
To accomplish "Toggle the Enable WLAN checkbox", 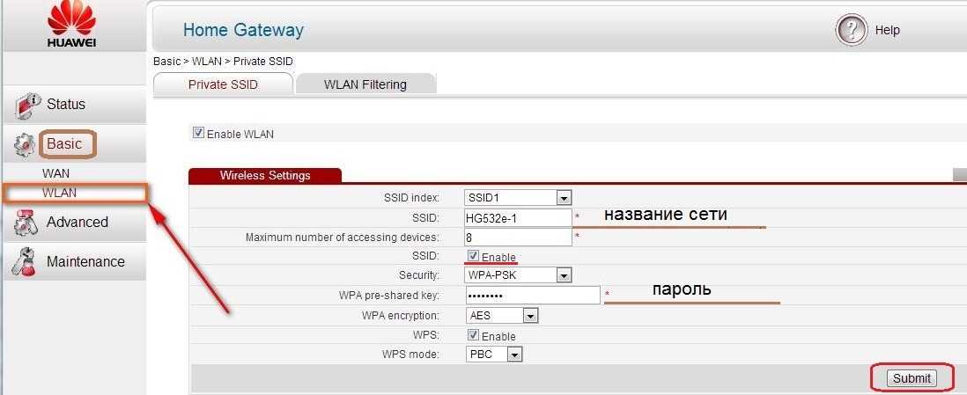I will [198, 134].
